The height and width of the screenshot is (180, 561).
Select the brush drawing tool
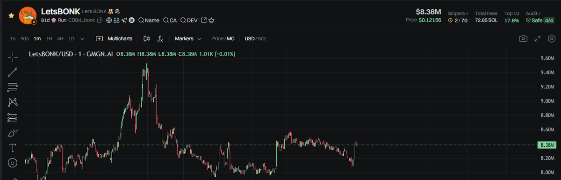coord(13,133)
